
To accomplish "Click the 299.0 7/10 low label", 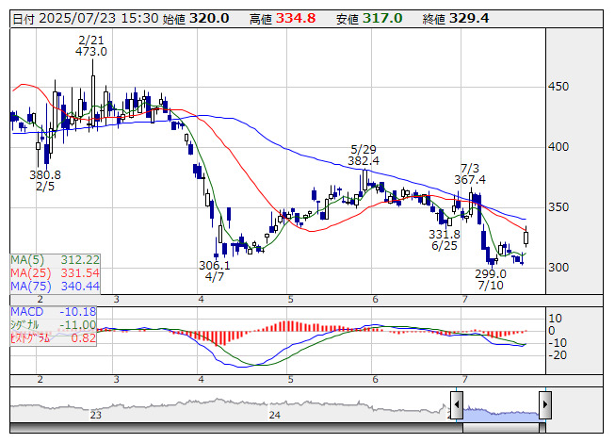I will click(x=491, y=279).
